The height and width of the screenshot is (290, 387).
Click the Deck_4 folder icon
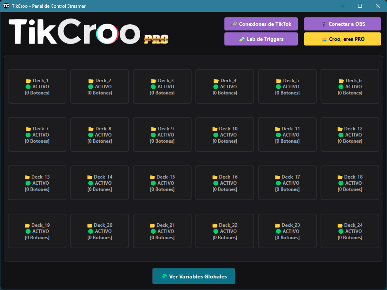point(216,81)
